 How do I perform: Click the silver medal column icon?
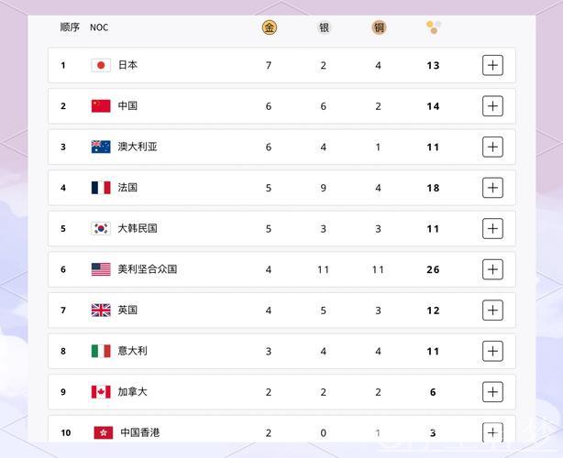click(x=324, y=27)
